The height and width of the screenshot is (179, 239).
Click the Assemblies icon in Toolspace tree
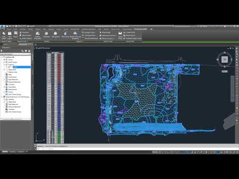7,87
